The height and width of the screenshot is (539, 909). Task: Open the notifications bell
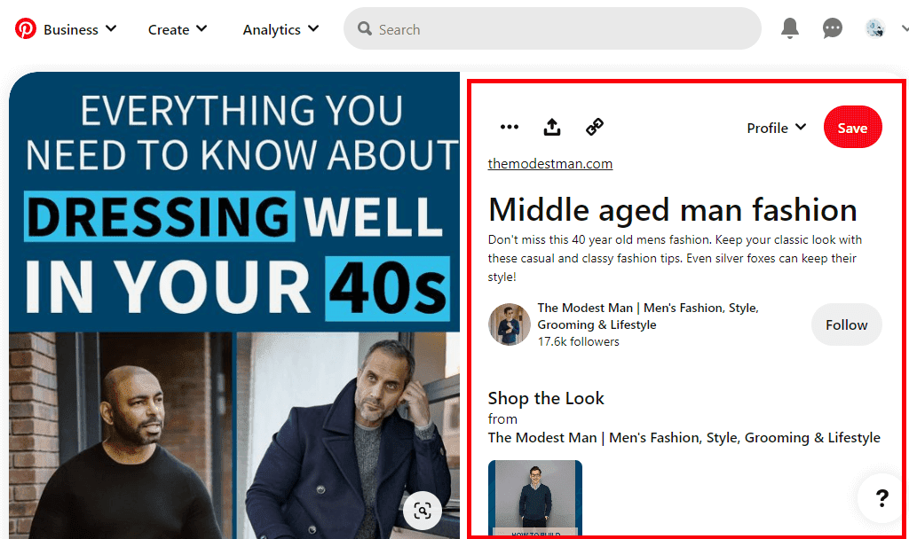tap(789, 29)
